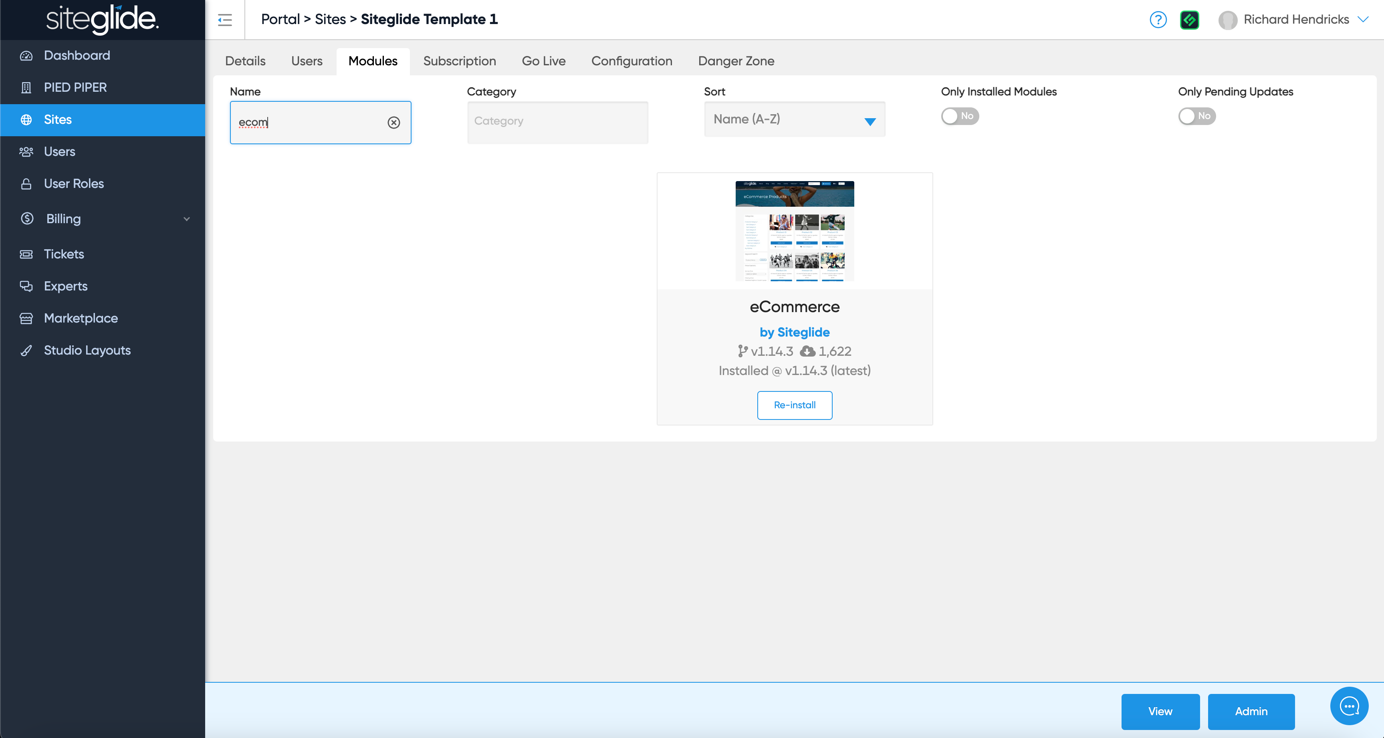Click the Siteglide logo

pyautogui.click(x=102, y=19)
